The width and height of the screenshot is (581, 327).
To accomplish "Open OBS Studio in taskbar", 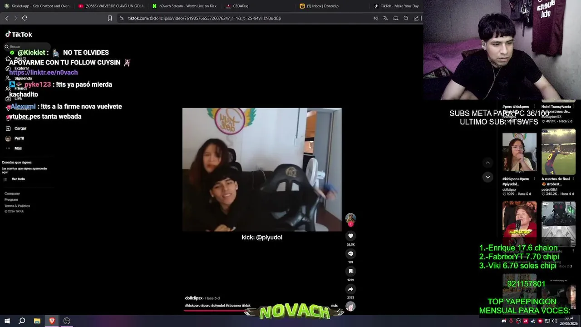I will [x=67, y=321].
